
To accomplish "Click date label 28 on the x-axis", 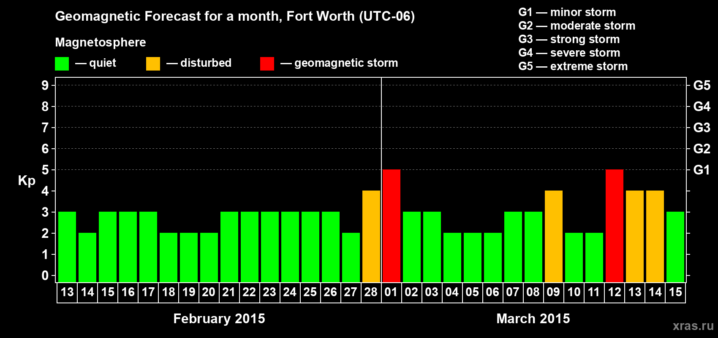I will click(371, 292).
